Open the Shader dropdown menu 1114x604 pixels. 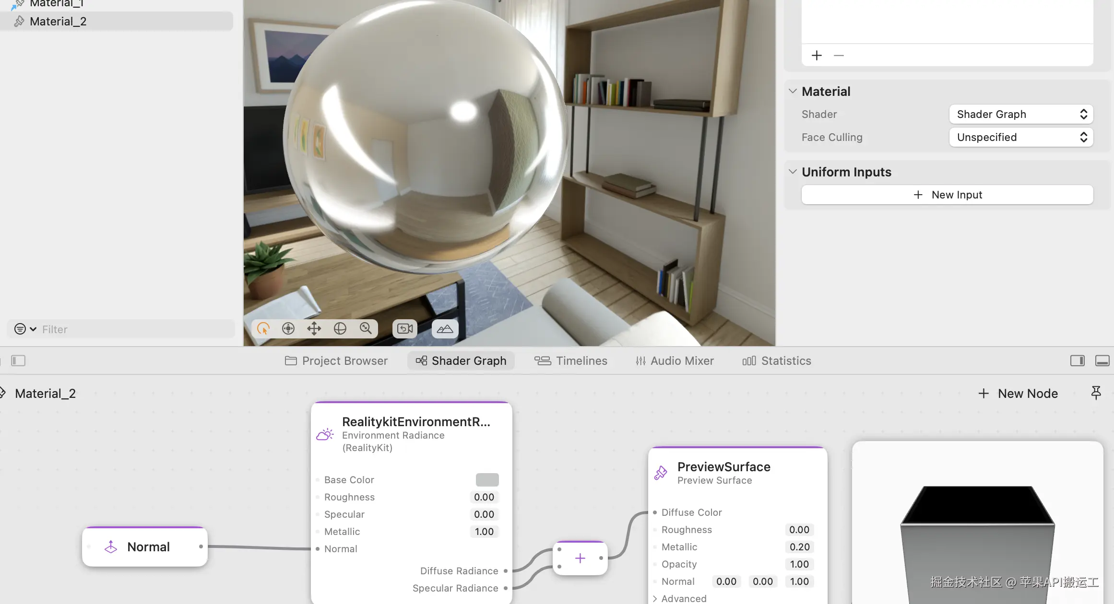pos(1021,114)
